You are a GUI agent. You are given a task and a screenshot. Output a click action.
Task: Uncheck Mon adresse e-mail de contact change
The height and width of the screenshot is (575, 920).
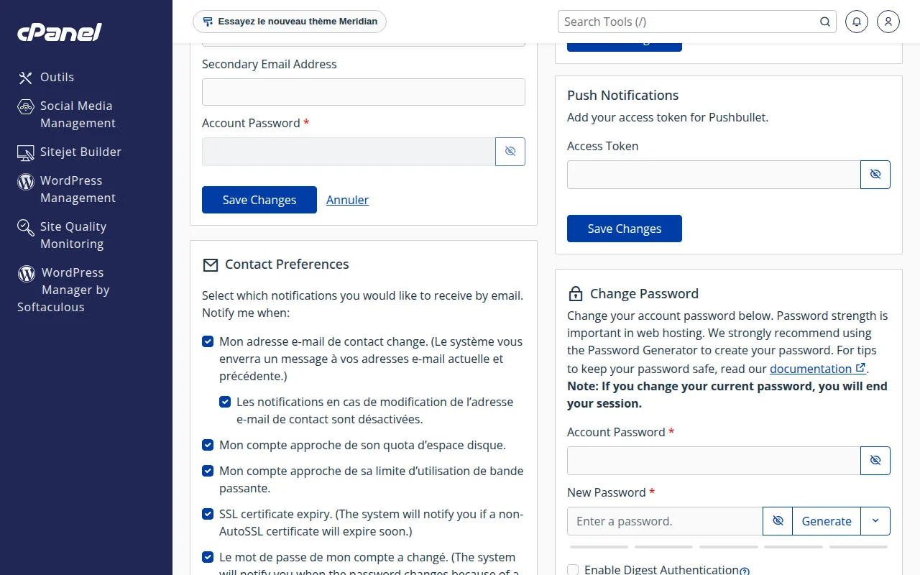click(x=208, y=341)
